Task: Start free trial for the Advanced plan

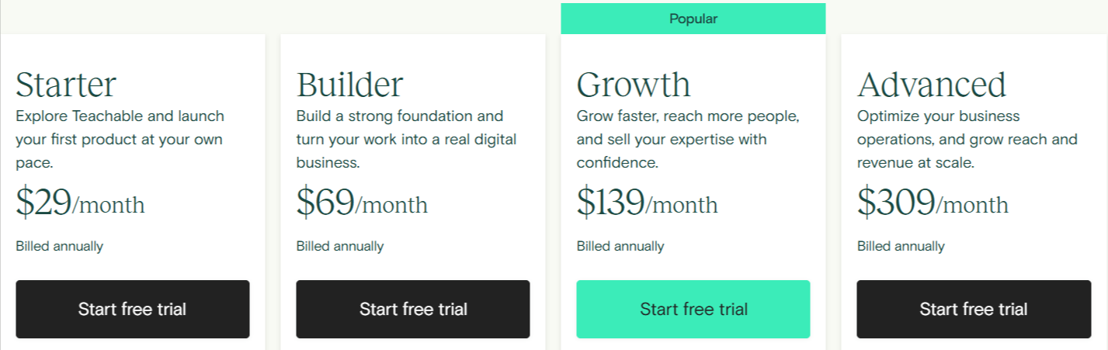Action: click(974, 309)
